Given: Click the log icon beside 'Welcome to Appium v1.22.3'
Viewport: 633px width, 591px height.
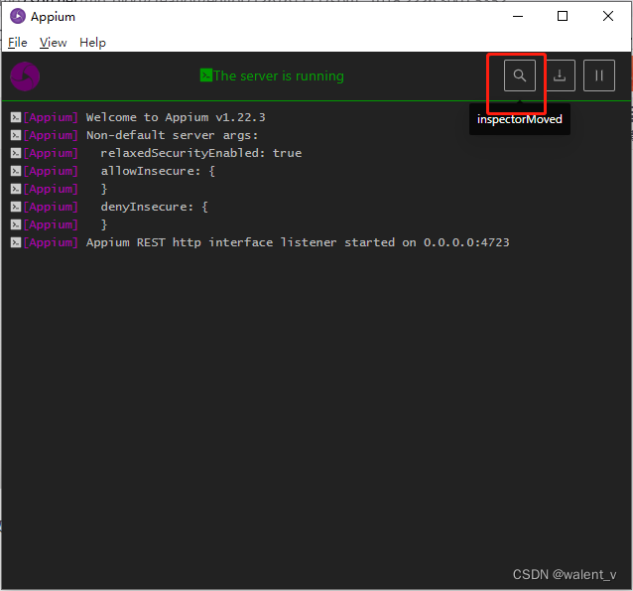Looking at the screenshot, I should pyautogui.click(x=16, y=117).
